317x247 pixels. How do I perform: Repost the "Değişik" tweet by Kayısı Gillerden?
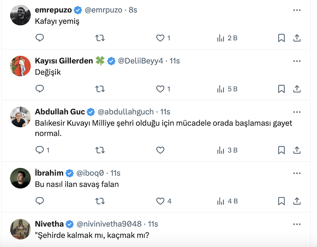point(100,89)
